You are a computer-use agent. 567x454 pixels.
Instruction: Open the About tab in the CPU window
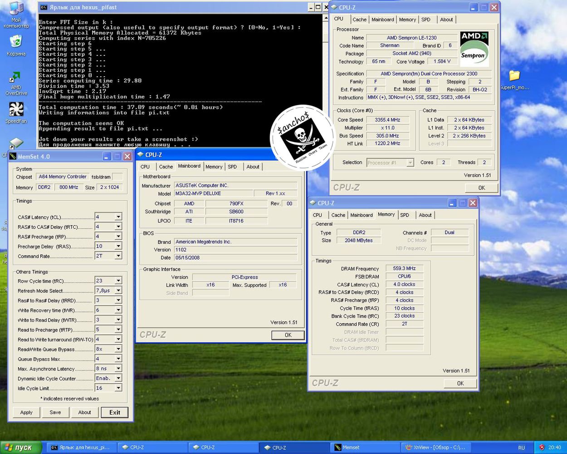tap(446, 20)
